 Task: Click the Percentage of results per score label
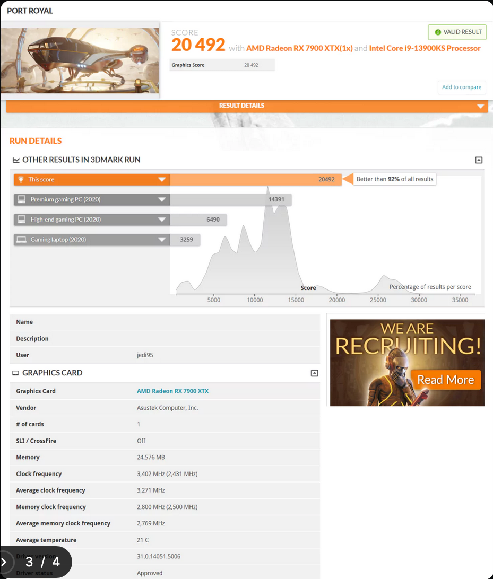[430, 287]
